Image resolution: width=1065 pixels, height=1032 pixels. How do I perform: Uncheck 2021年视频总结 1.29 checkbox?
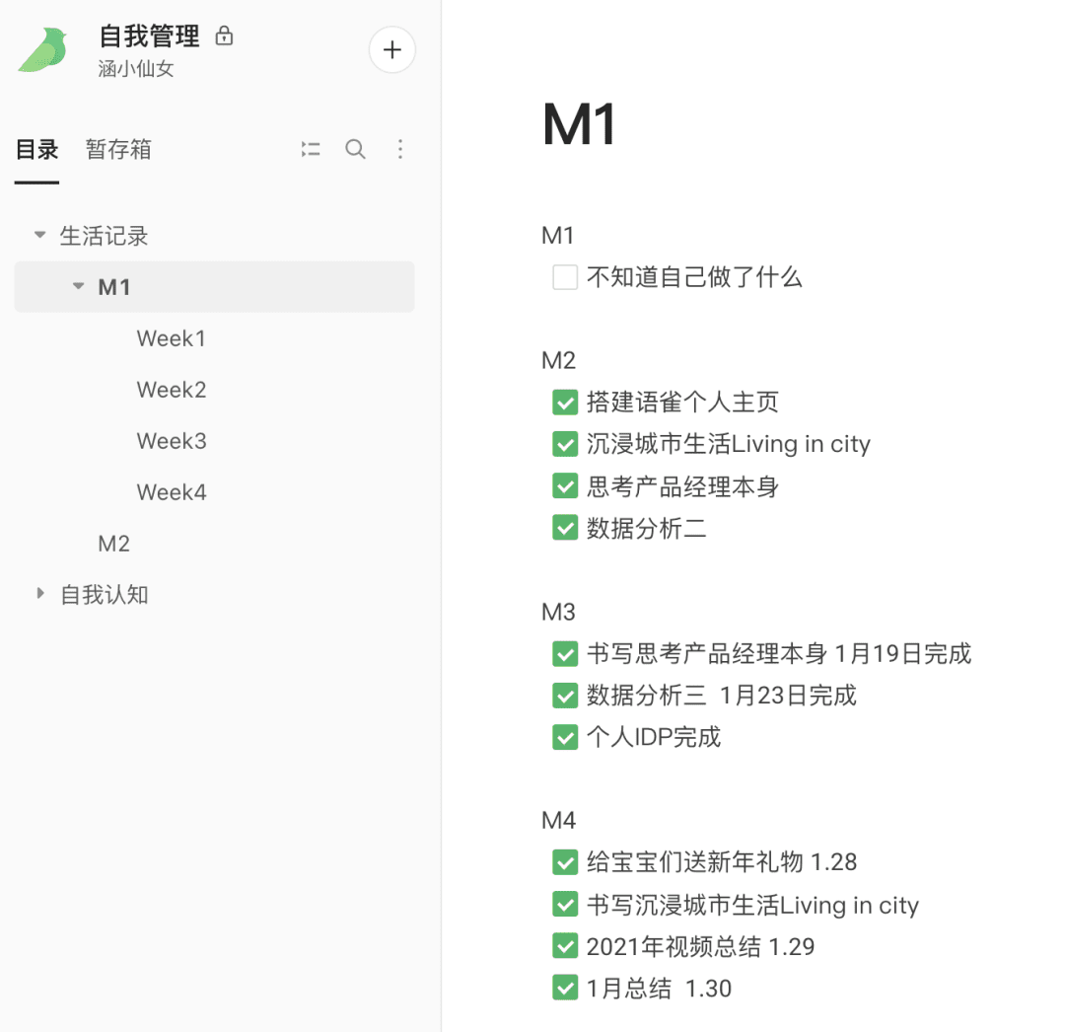565,946
